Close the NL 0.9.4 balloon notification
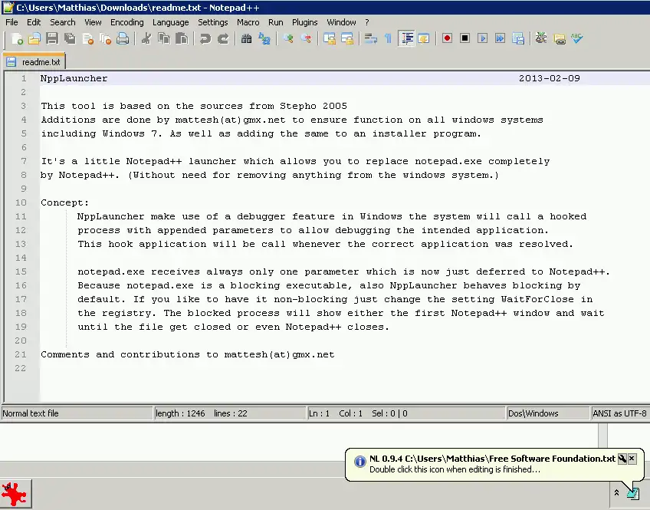Viewport: 650px width, 510px height. point(632,459)
